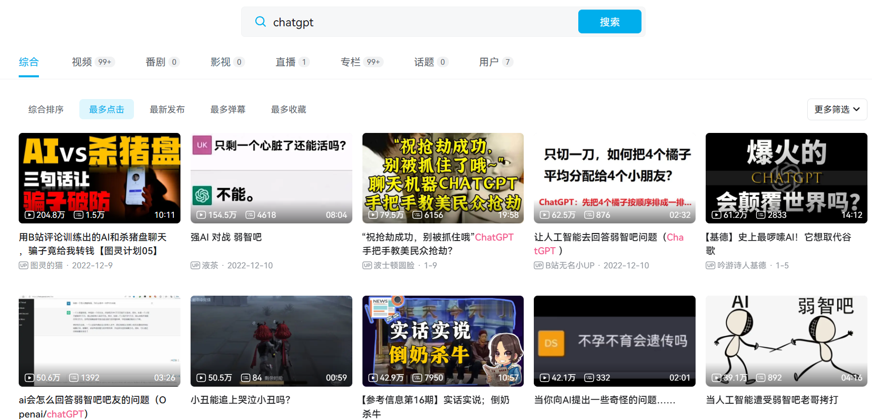The width and height of the screenshot is (872, 419).
Task: Sort results by 综合排序
Action: [46, 109]
